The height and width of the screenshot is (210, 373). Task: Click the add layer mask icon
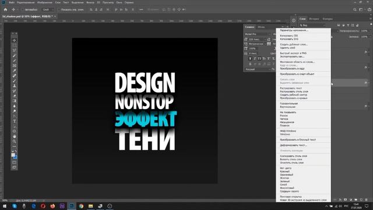pos(346,199)
